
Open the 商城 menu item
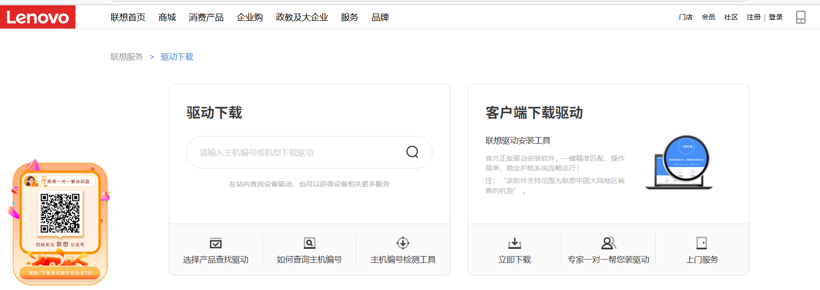tap(167, 17)
